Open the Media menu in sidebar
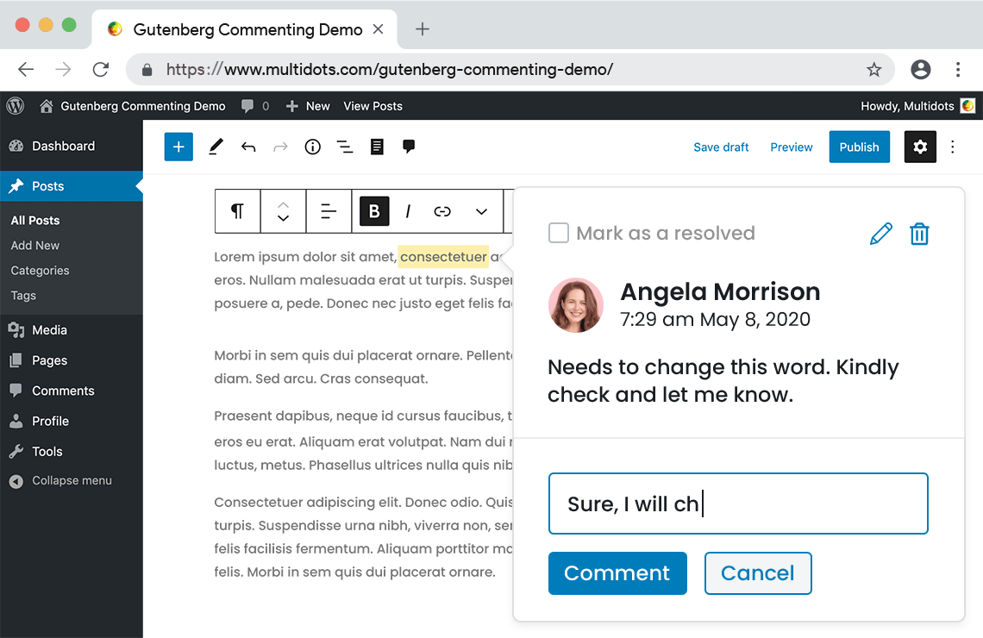 49,330
